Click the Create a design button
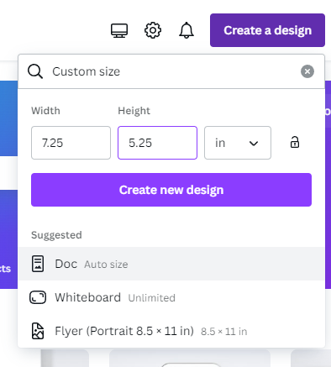This screenshot has width=331, height=367. 267,30
